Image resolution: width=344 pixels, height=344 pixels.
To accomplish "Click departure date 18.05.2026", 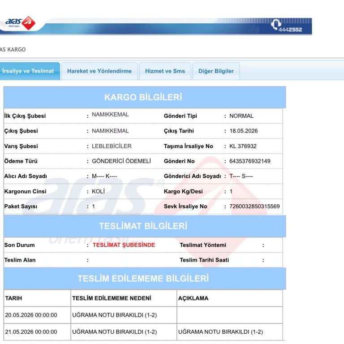I will pyautogui.click(x=244, y=131).
